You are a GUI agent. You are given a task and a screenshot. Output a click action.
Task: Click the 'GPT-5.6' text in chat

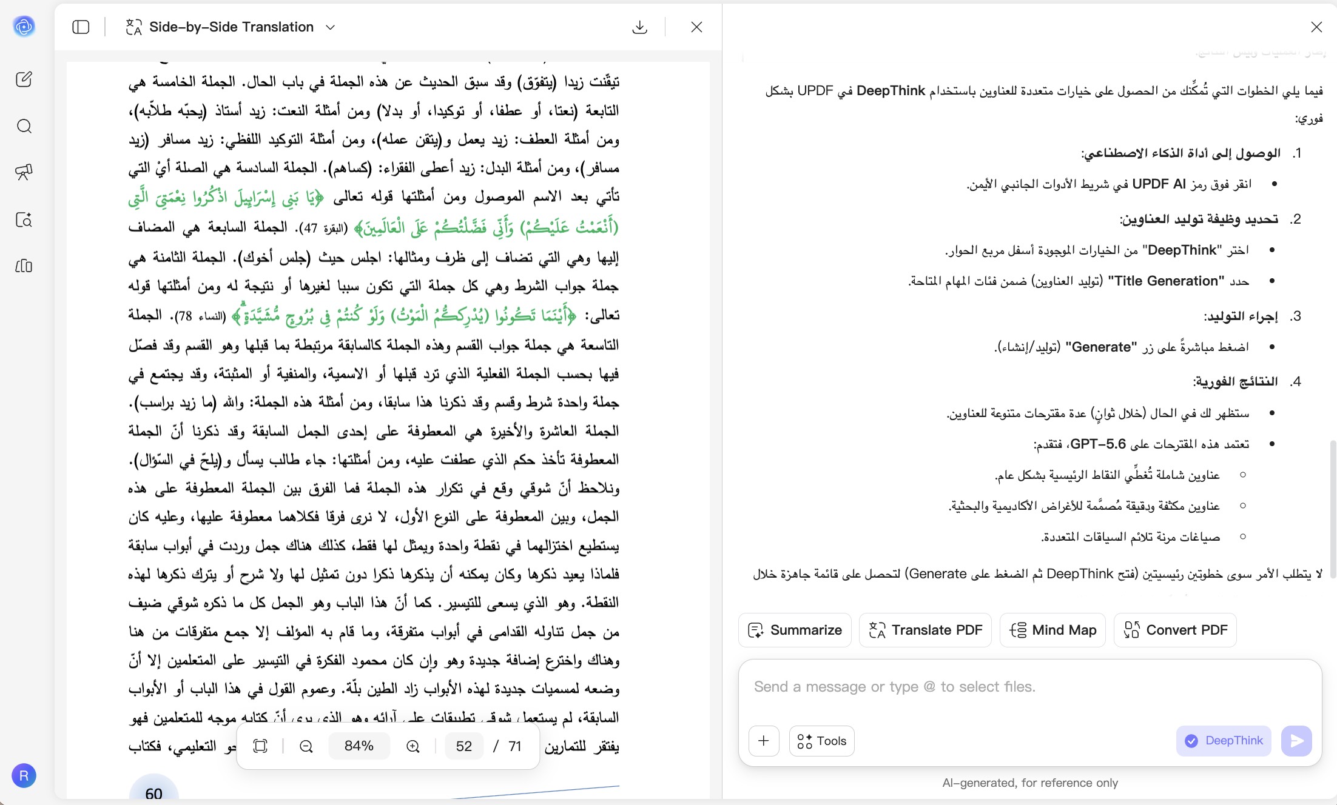click(1099, 444)
